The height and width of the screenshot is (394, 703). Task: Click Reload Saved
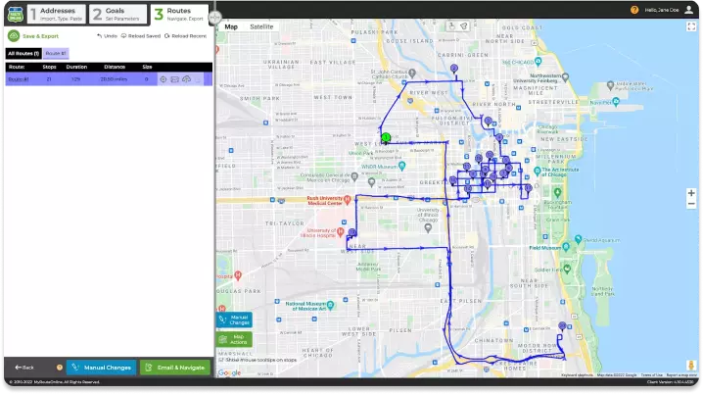(141, 36)
